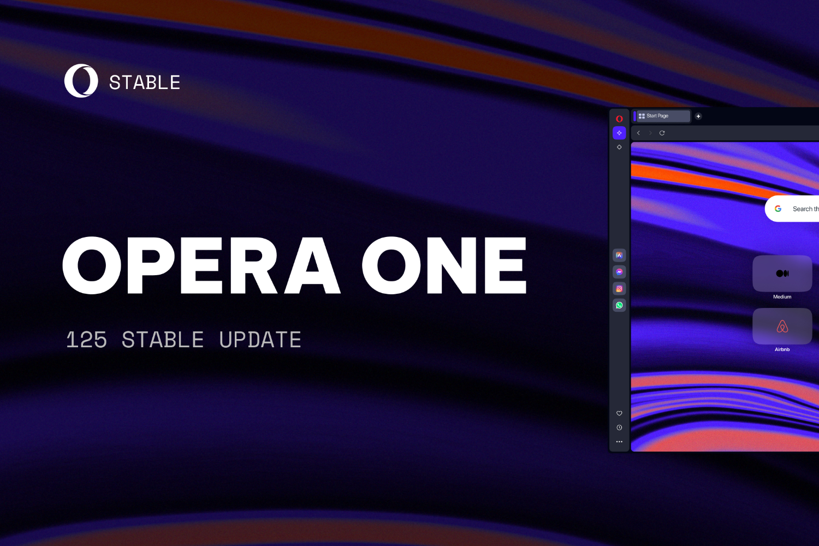This screenshot has height=546, width=819.
Task: Click the "STABLE" text near logo
Action: point(145,82)
